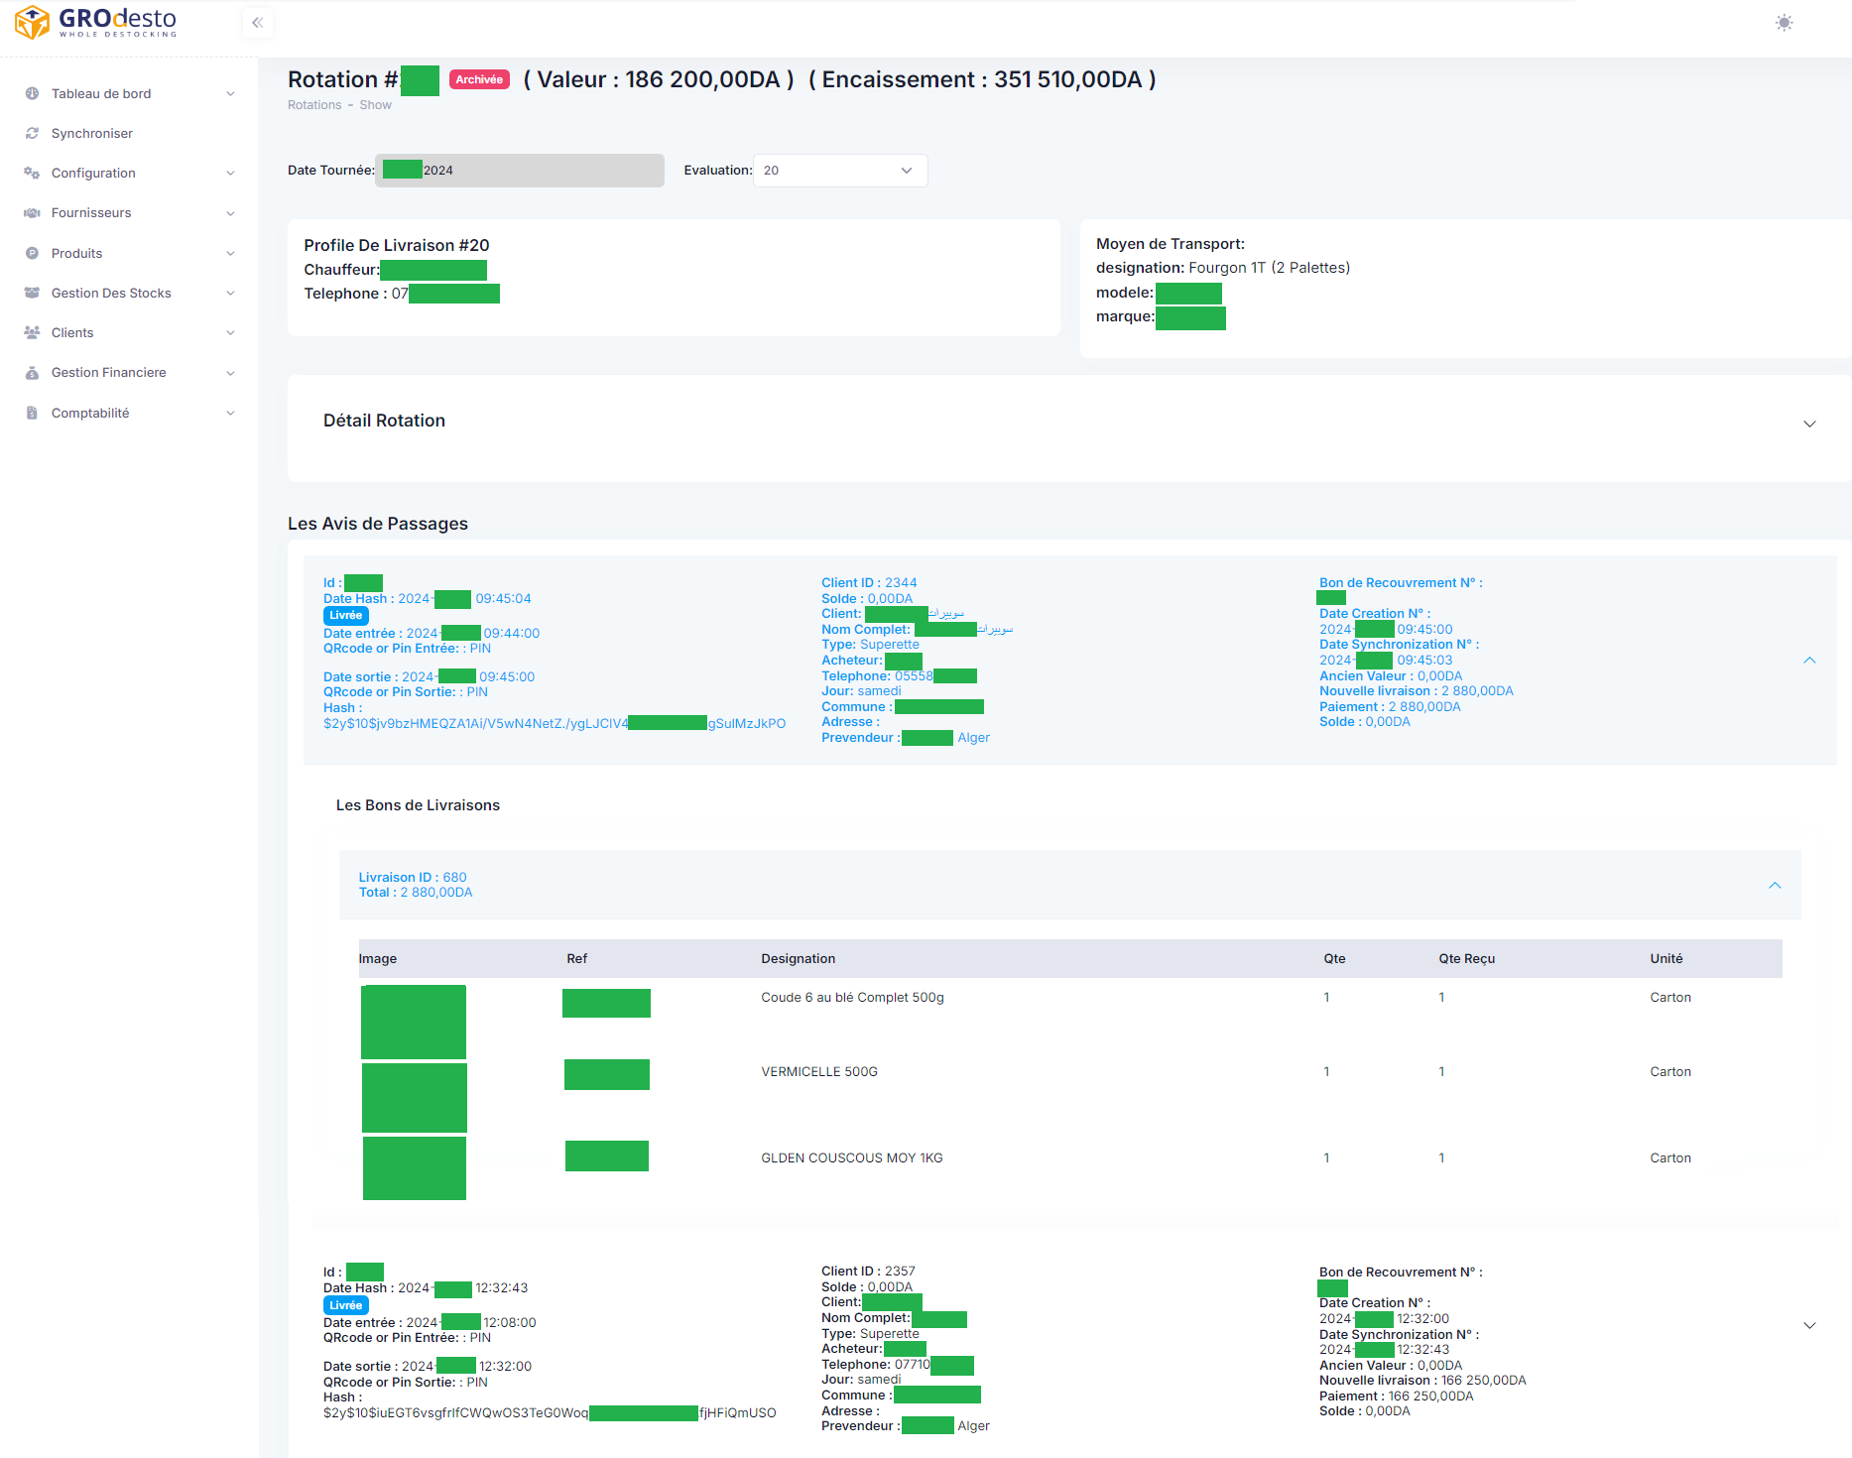Click the Unité column header
This screenshot has height=1458, width=1852.
(x=1667, y=959)
